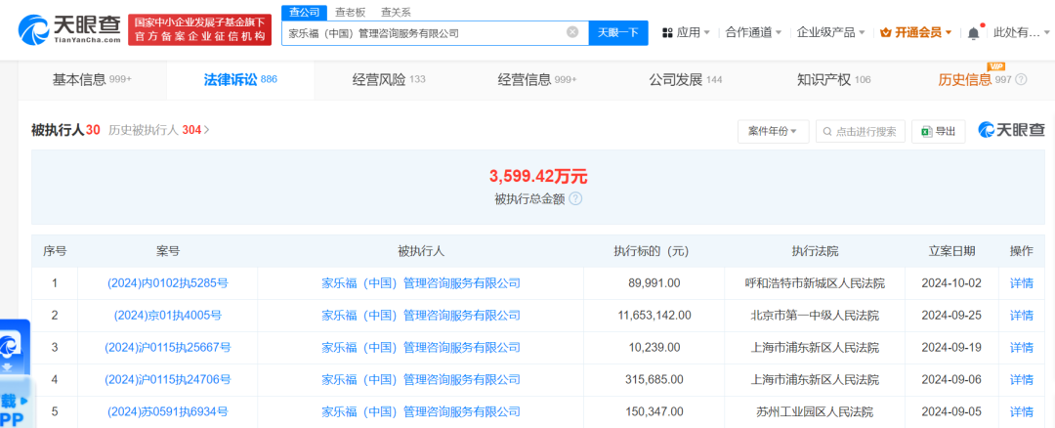
Task: Expand the 合作通道 dropdown
Action: (x=753, y=32)
